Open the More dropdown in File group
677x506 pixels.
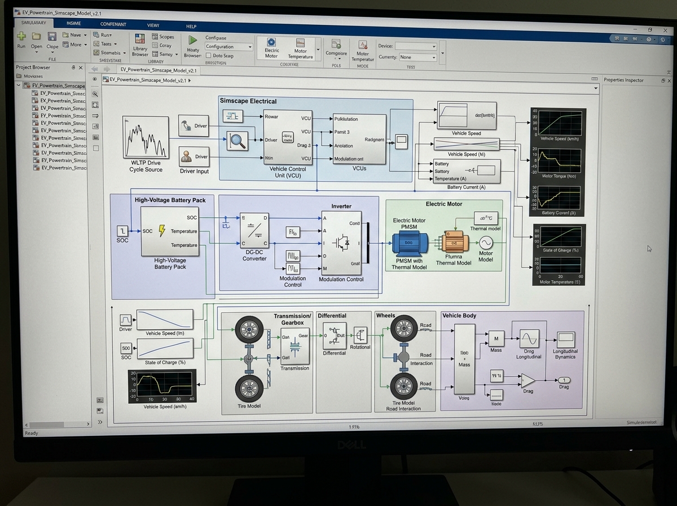[x=86, y=45]
